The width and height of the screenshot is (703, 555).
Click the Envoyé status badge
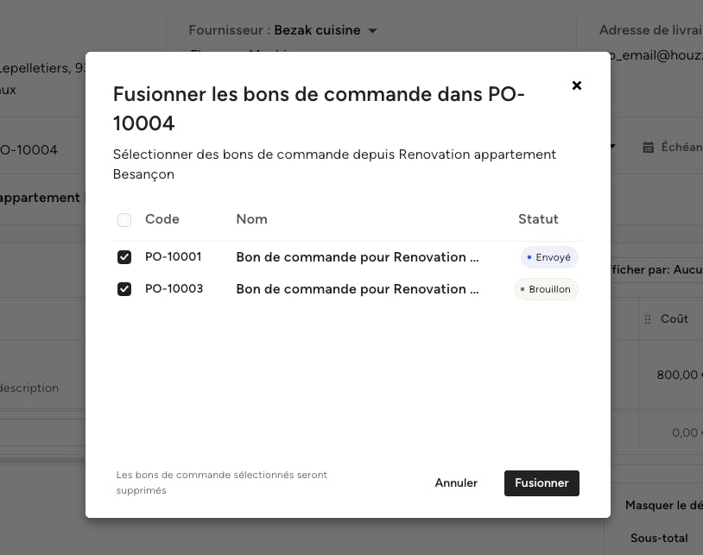point(549,257)
